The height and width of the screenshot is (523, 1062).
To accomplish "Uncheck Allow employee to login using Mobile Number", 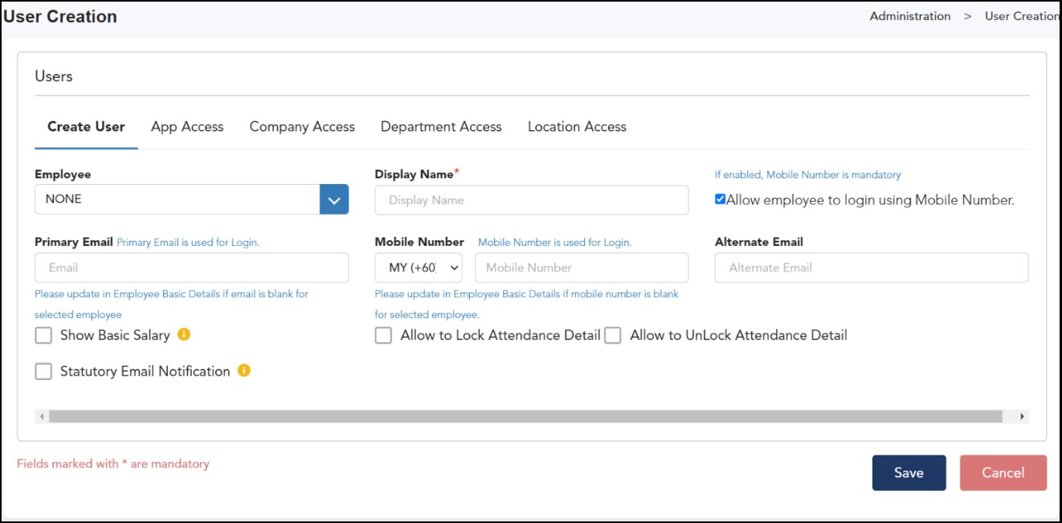I will pyautogui.click(x=720, y=200).
